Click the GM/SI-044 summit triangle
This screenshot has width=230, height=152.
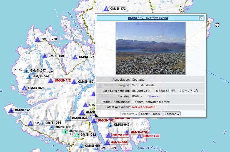click(68, 118)
